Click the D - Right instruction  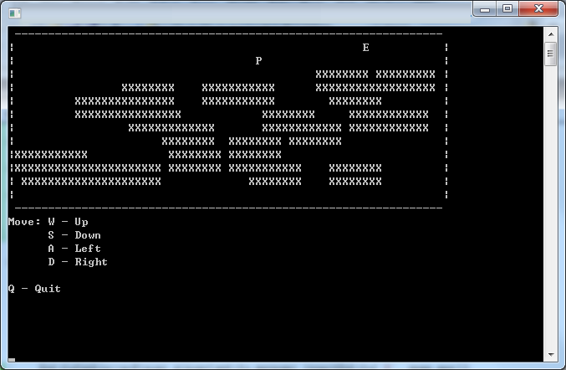tap(78, 262)
